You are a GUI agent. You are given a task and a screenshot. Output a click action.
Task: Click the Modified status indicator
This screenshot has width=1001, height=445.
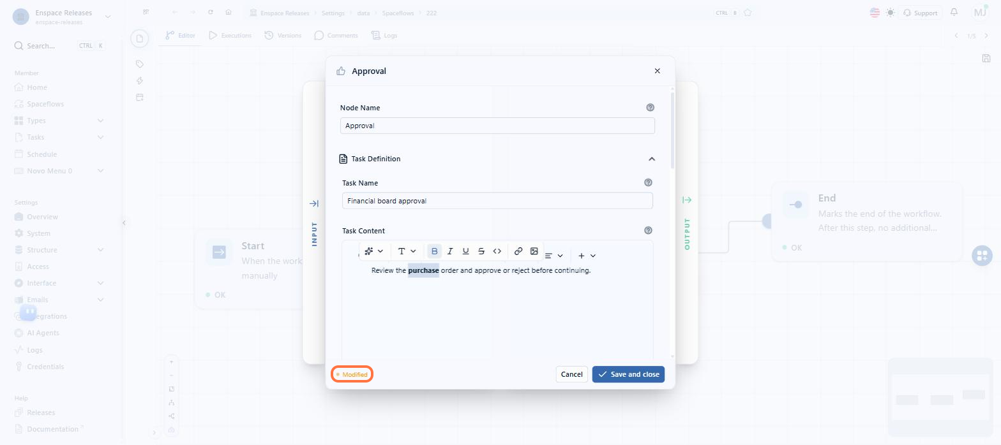tap(352, 374)
